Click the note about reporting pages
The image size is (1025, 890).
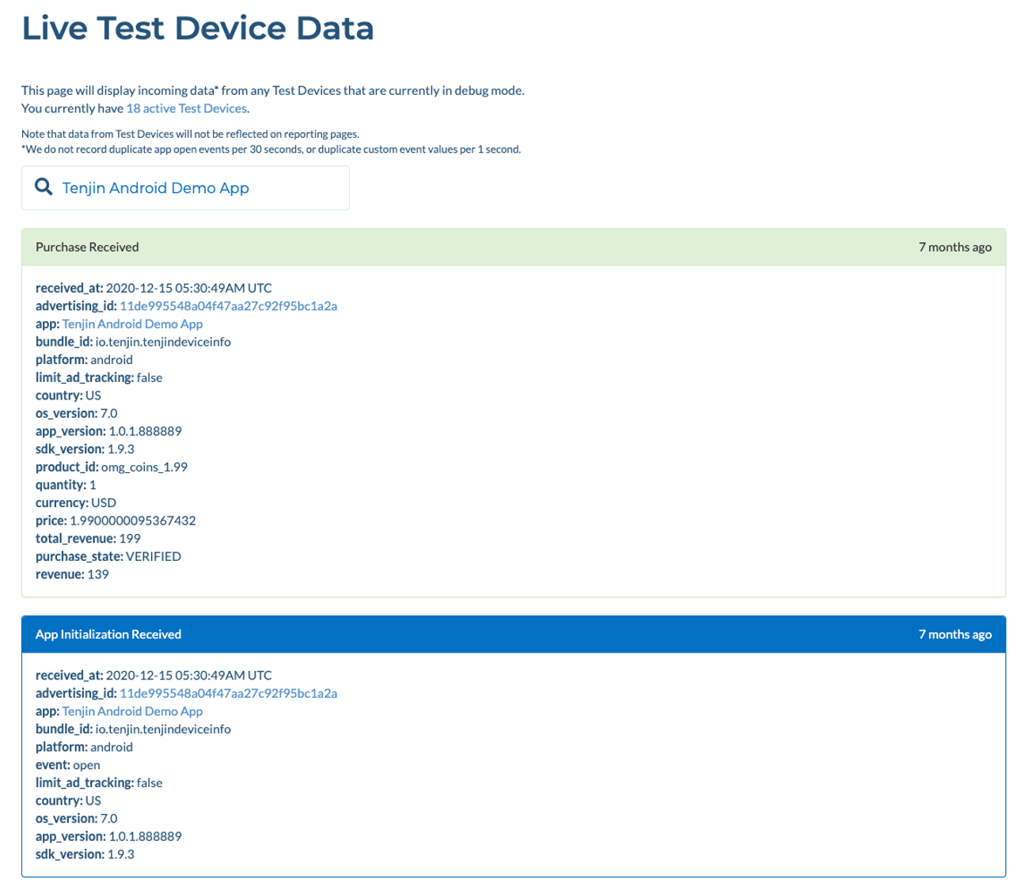pos(190,134)
